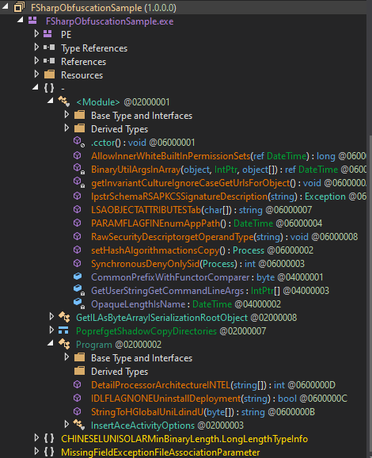Click the module icon beside FSharpObfuscationSample.exe
The height and width of the screenshot is (458, 372).
tap(32, 21)
